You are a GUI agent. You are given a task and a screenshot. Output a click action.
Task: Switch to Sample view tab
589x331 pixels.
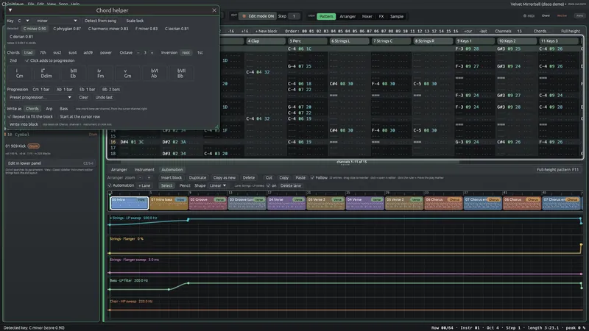[397, 16]
